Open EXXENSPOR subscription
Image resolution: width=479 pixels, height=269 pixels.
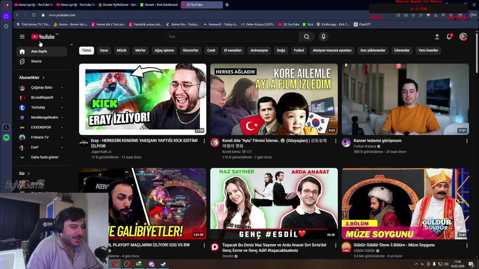point(41,127)
